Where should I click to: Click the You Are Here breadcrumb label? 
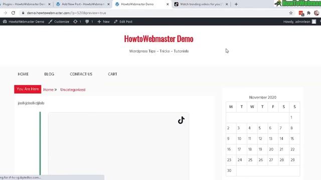[28, 89]
